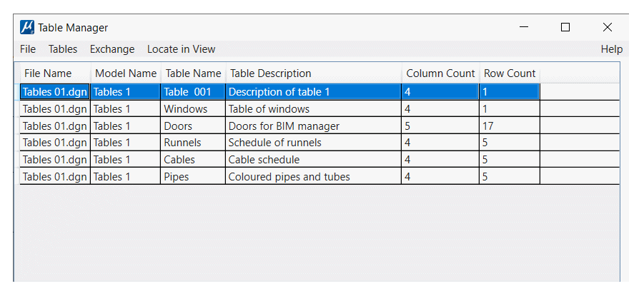Screen dimensions: 644x296
Task: Click the Cable schedule description cell
Action: [x=313, y=160]
